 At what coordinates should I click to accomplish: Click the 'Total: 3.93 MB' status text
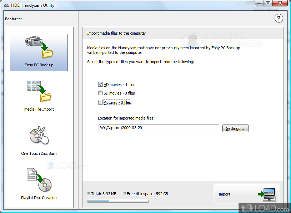104,194
